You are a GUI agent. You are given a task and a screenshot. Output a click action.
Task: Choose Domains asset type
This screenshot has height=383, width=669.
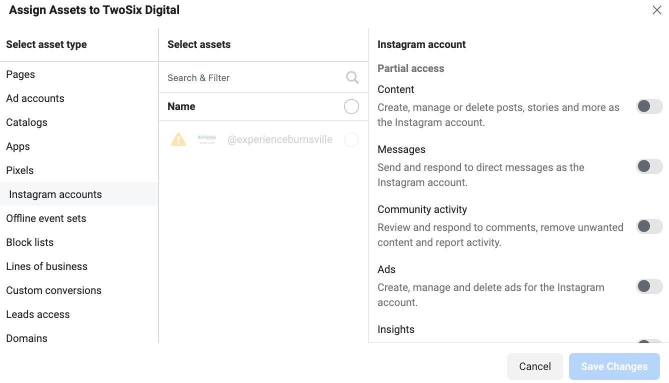(x=79, y=337)
